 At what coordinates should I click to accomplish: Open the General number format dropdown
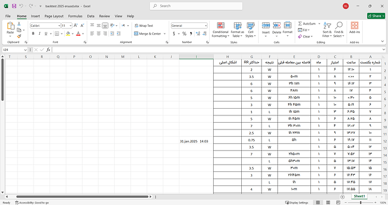click(206, 26)
